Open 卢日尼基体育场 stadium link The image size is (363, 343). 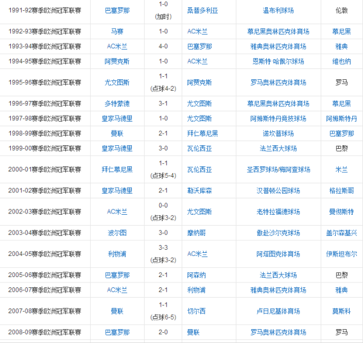[278, 311]
